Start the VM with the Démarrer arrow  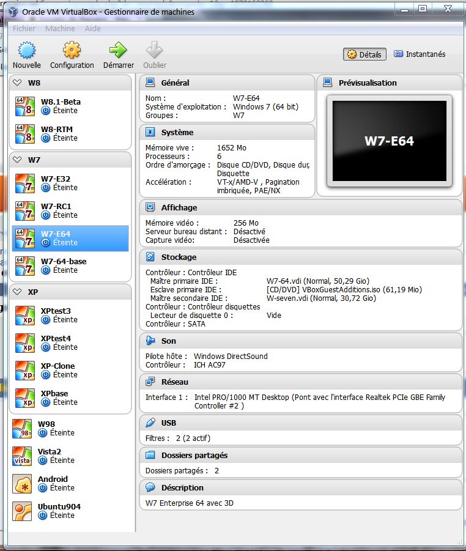[118, 50]
